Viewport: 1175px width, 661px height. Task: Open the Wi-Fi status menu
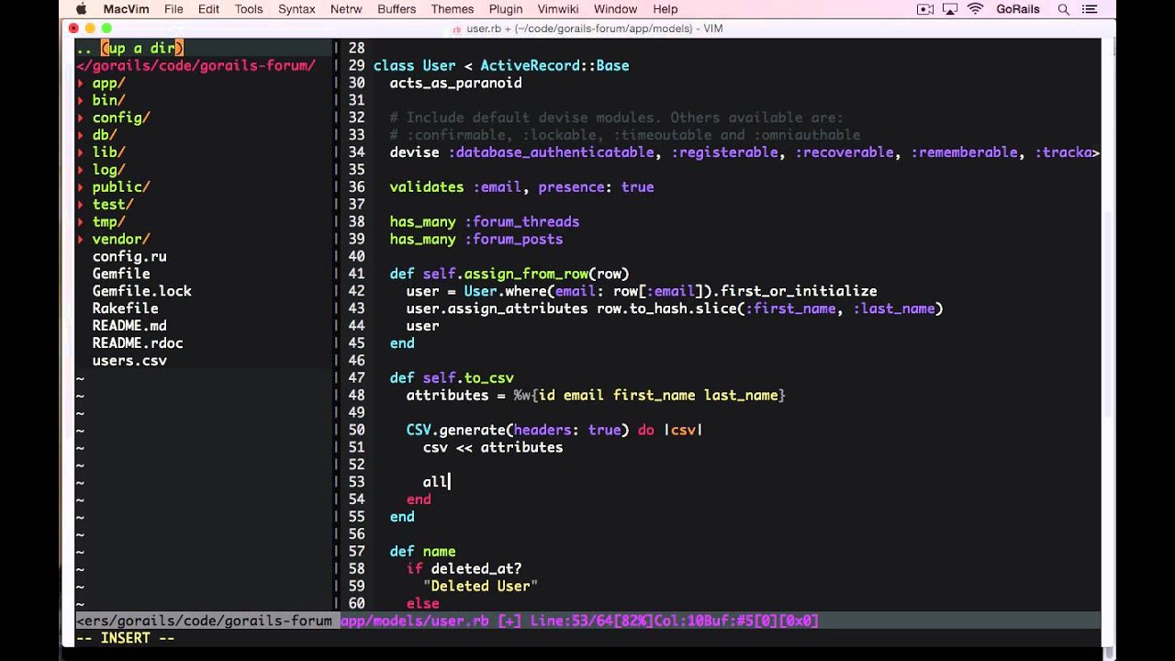[x=976, y=9]
